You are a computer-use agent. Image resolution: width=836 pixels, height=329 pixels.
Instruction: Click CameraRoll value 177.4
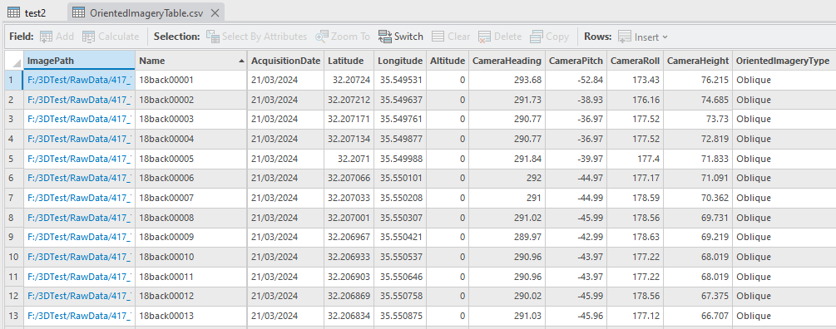635,160
